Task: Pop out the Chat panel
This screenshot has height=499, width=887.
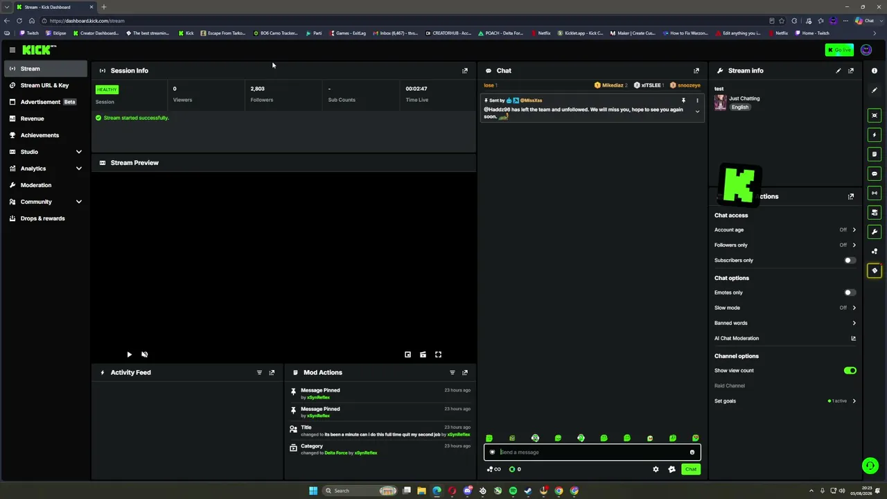Action: pos(696,71)
